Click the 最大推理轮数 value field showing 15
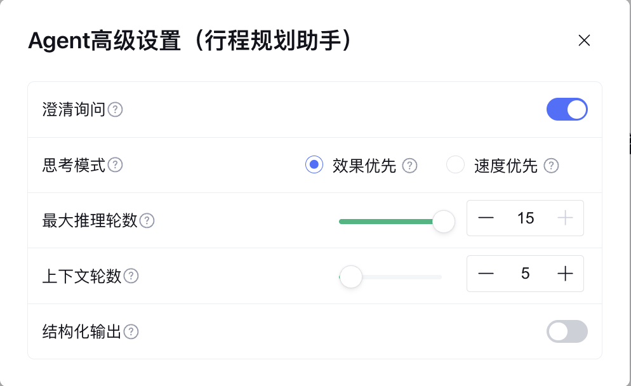 (526, 218)
